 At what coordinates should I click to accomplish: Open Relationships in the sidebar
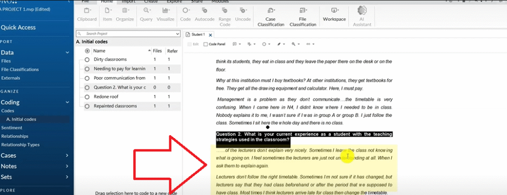[14, 136]
